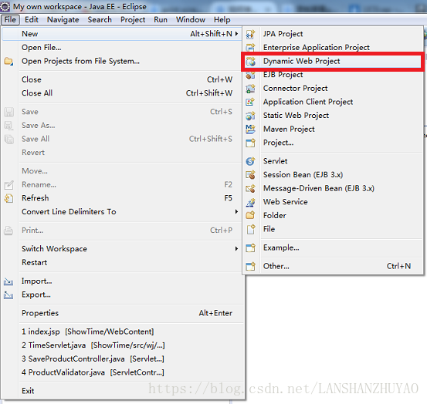Click the Import icon
The image size is (427, 404).
[x=8, y=281]
